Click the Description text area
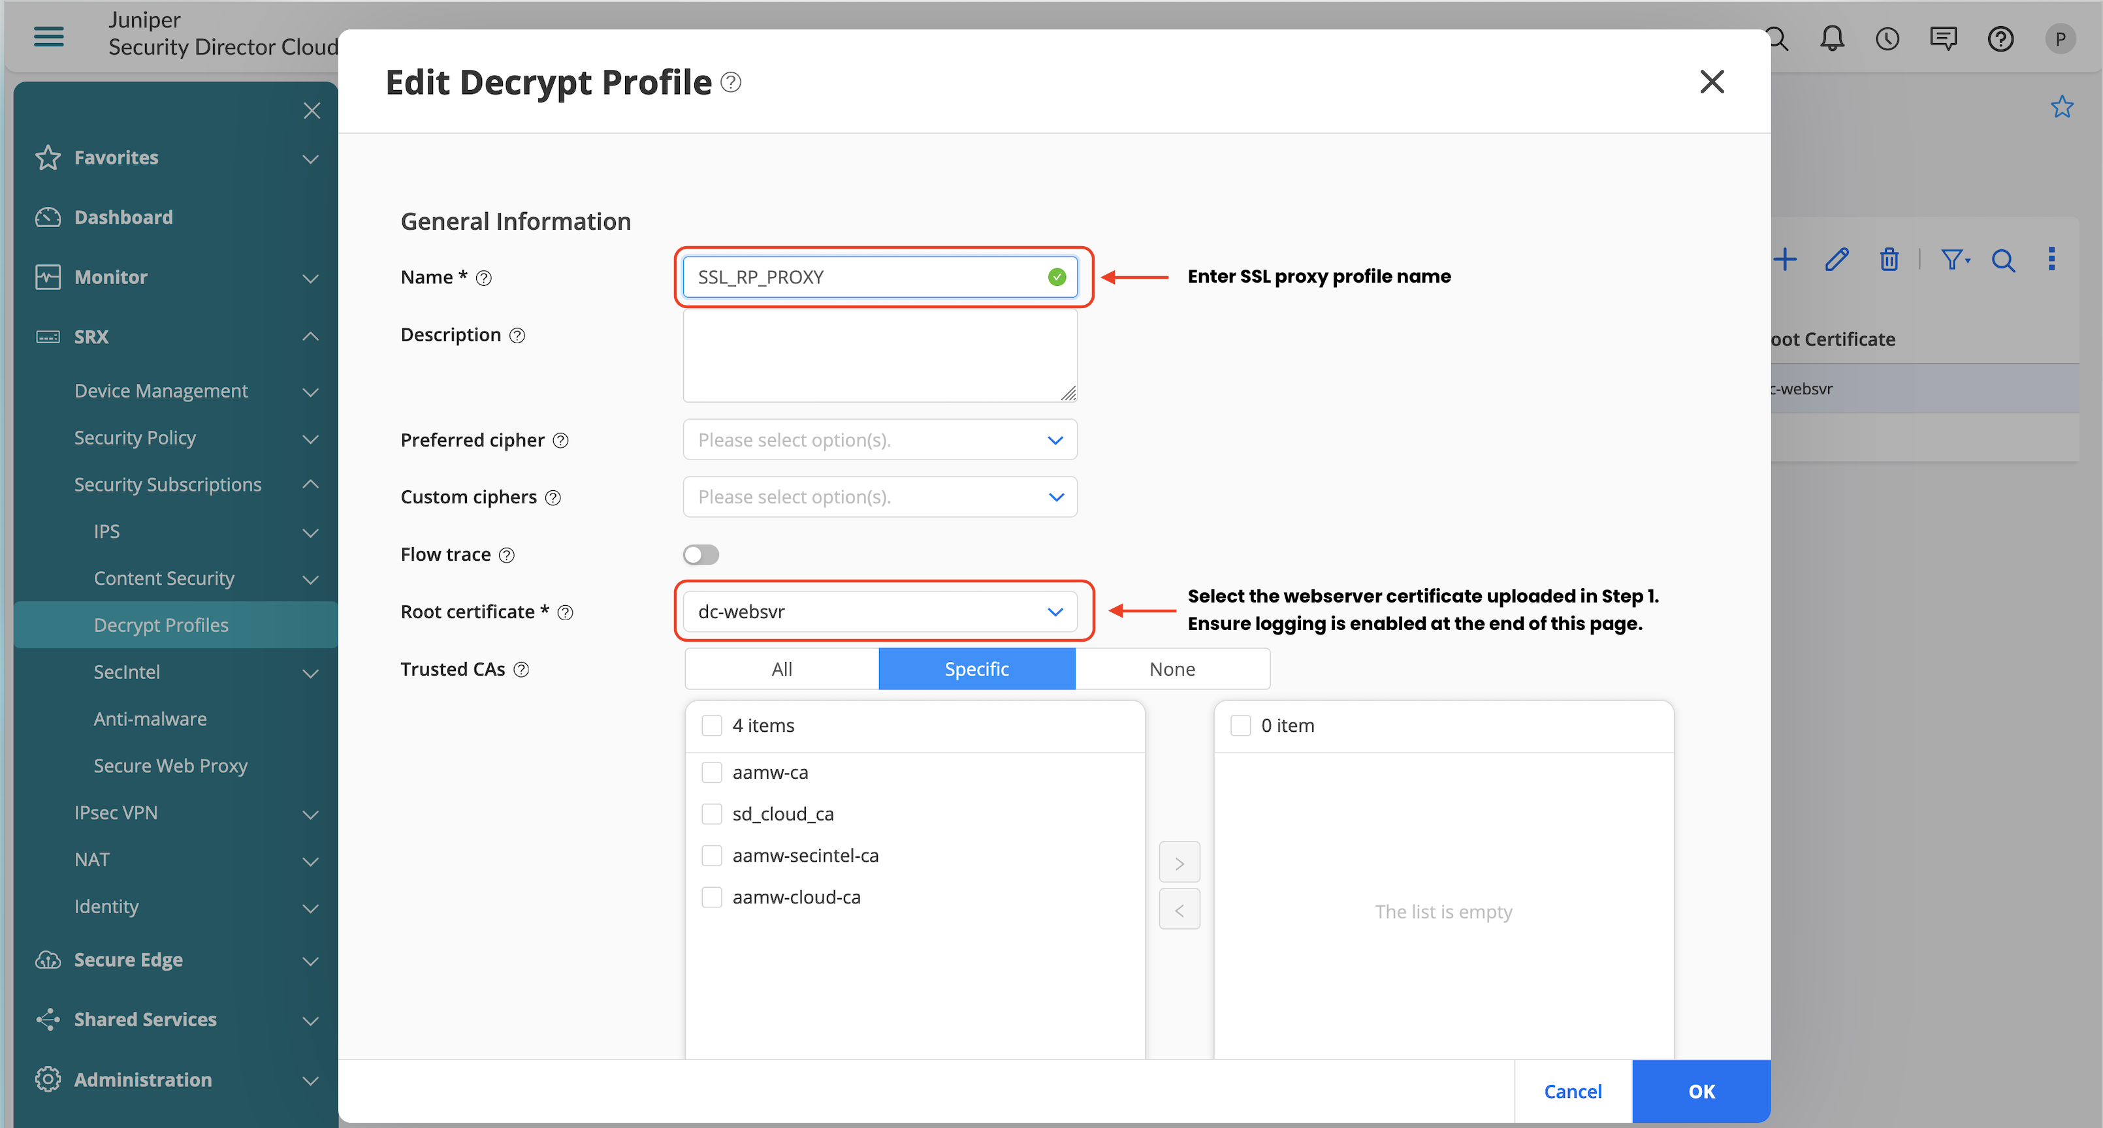 [x=879, y=356]
